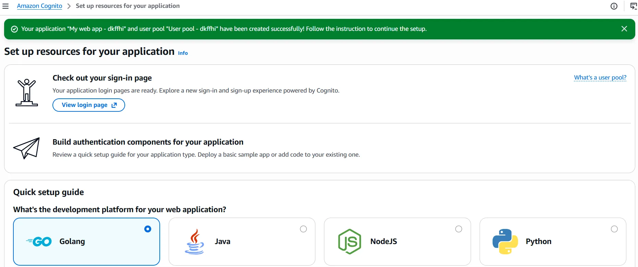Select the NodeJS radio button

tap(459, 229)
